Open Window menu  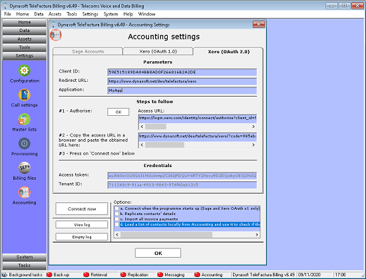click(146, 14)
